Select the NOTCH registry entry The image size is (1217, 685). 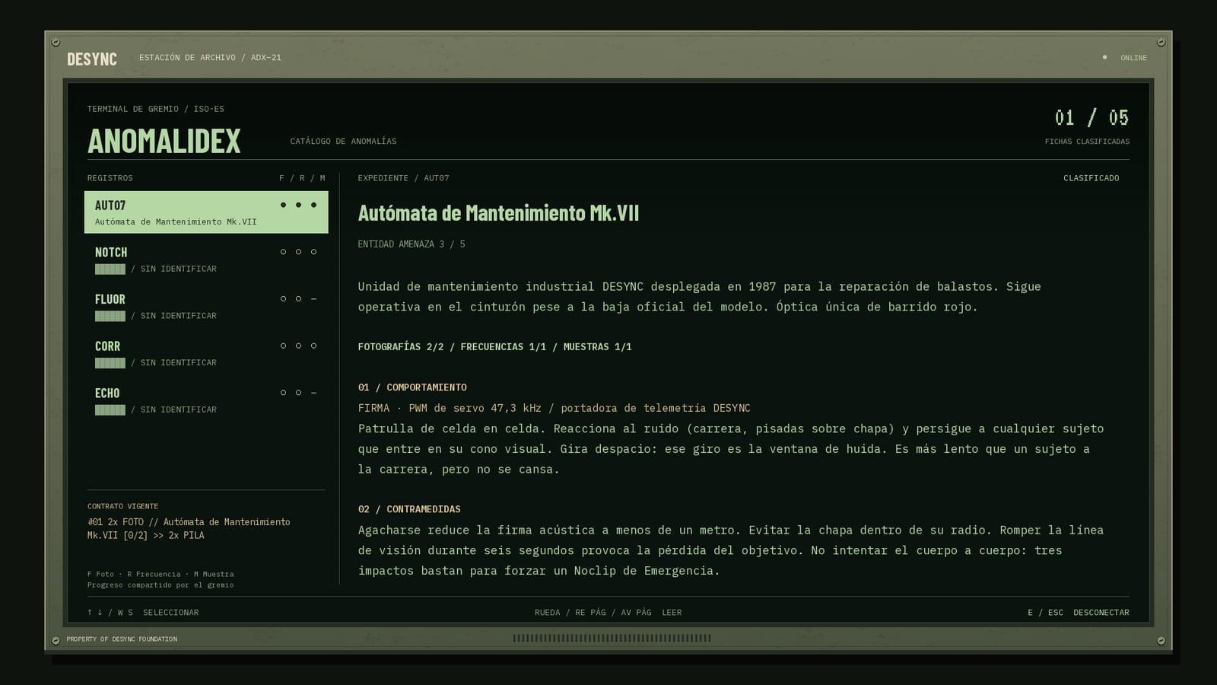[206, 260]
